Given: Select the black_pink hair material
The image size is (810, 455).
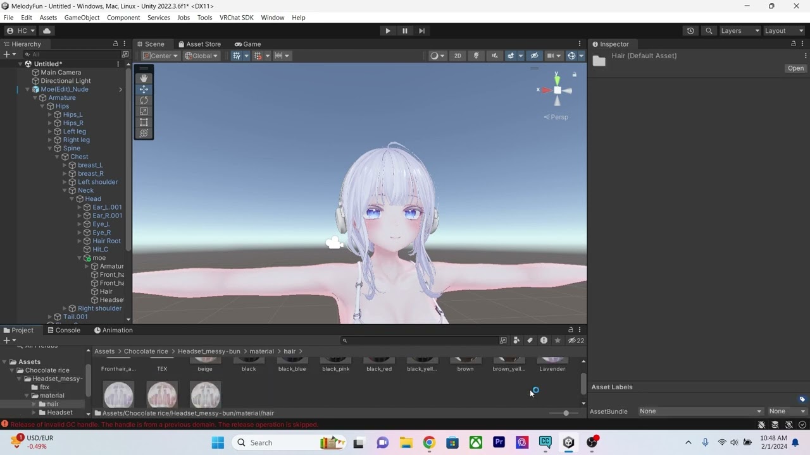Looking at the screenshot, I should 336,364.
